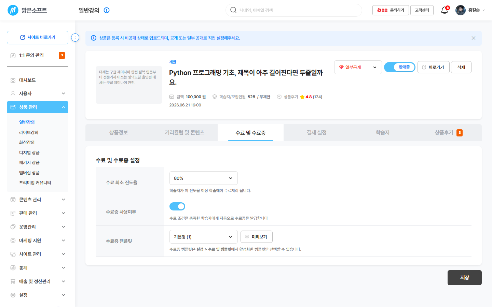Click the info icon in the blue banner
The height and width of the screenshot is (307, 492).
coord(93,38)
